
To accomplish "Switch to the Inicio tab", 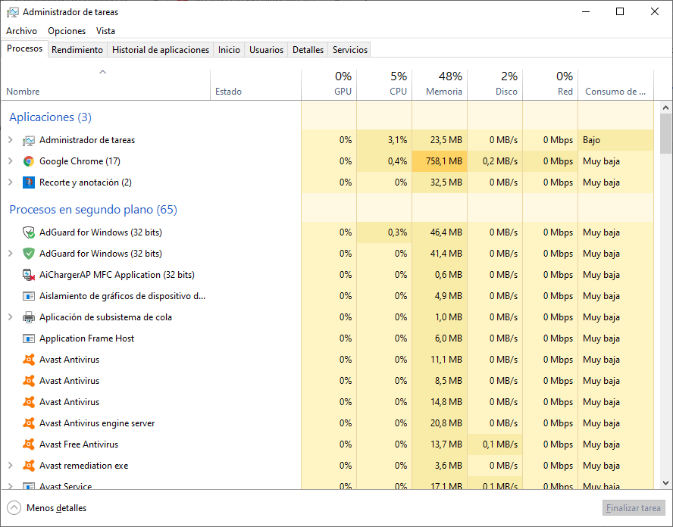I will [x=229, y=50].
